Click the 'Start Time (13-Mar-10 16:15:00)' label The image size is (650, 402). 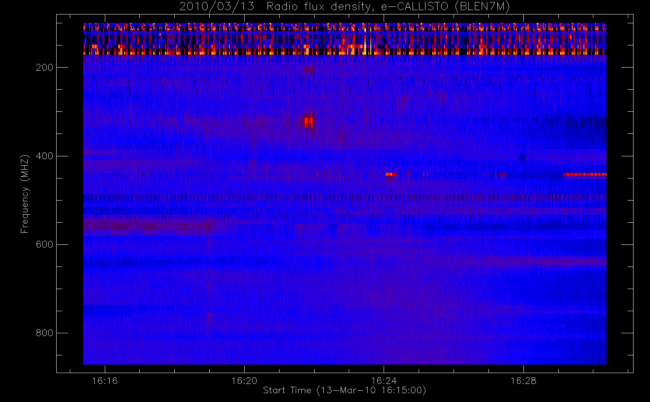click(x=344, y=390)
